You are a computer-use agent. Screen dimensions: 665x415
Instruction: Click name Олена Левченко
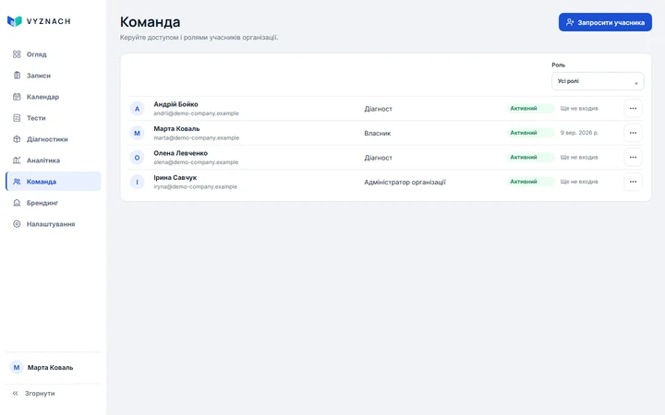tap(181, 153)
